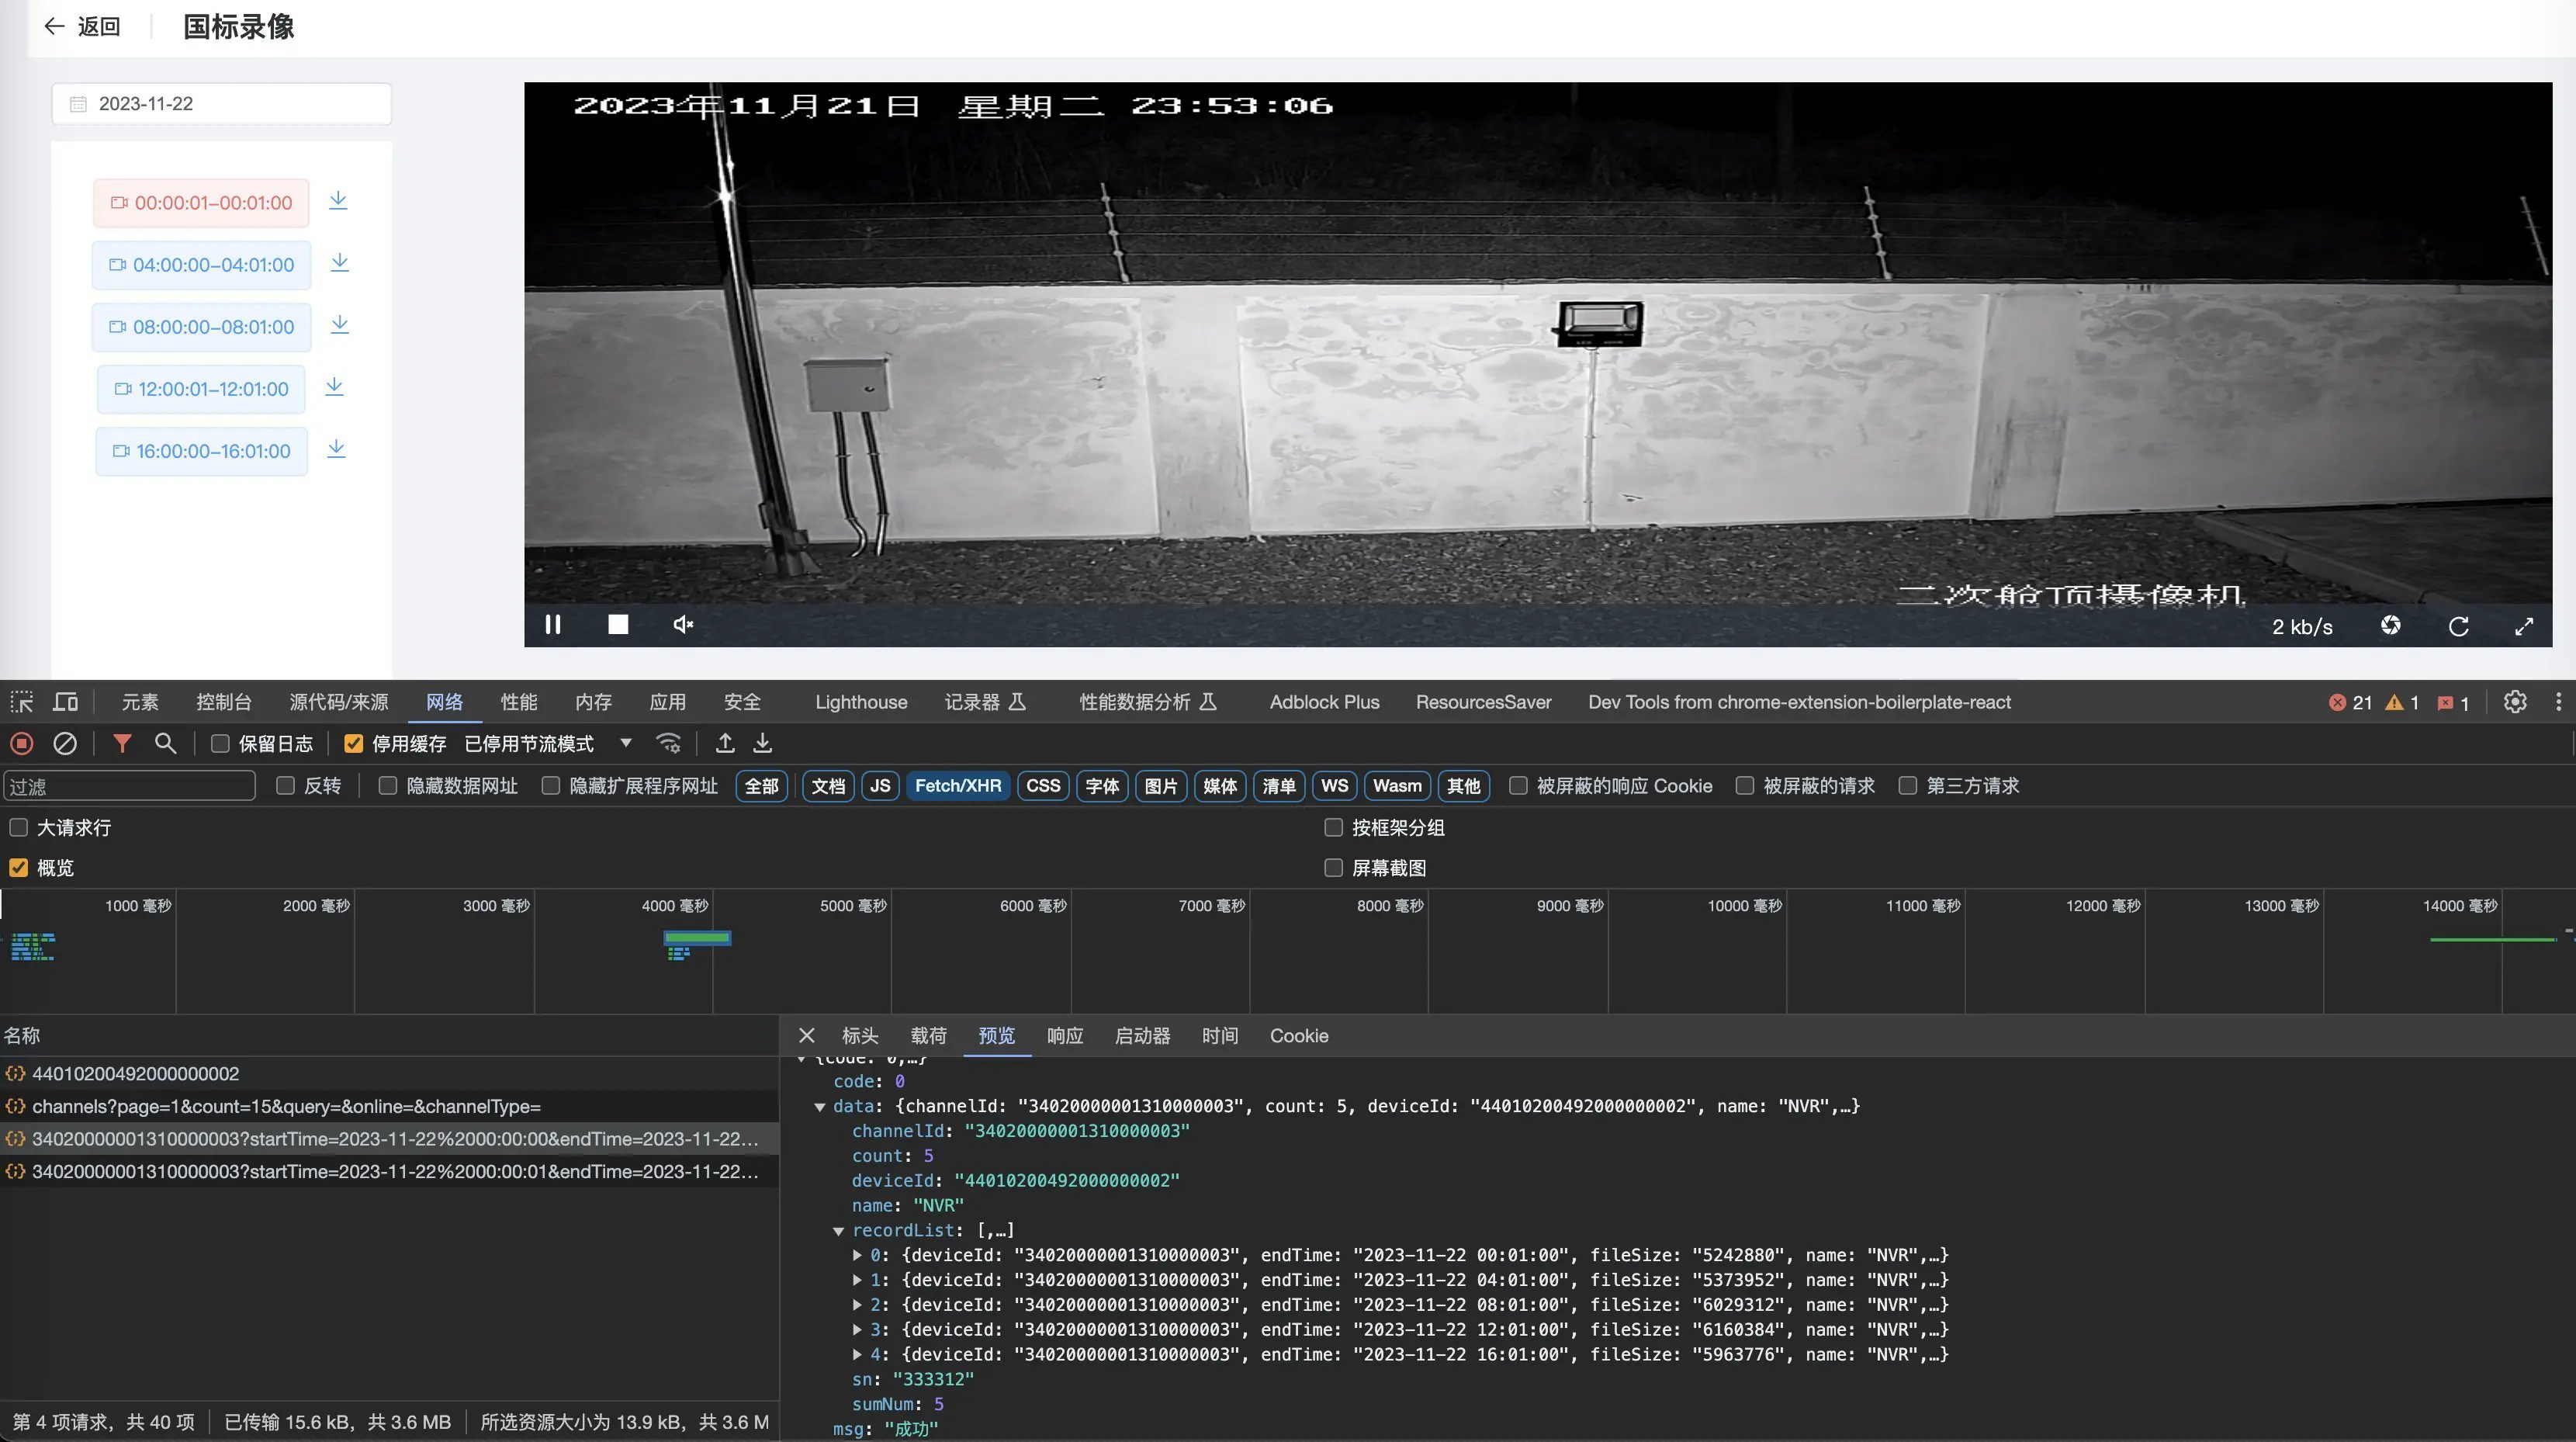2576x1442 pixels.
Task: Unmute the video player sound
Action: click(683, 625)
